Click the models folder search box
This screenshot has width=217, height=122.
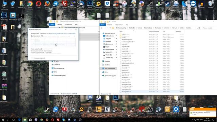pyautogui.click(x=210, y=28)
